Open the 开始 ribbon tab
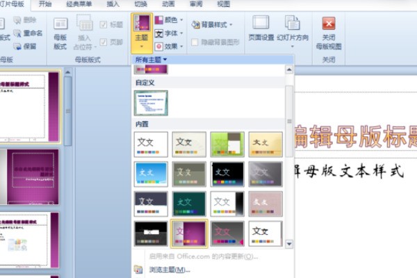The width and height of the screenshot is (417, 278). pyautogui.click(x=45, y=4)
